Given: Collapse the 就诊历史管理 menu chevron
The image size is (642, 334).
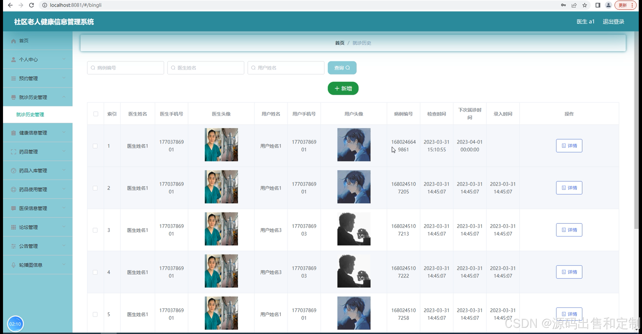Looking at the screenshot, I should [64, 97].
